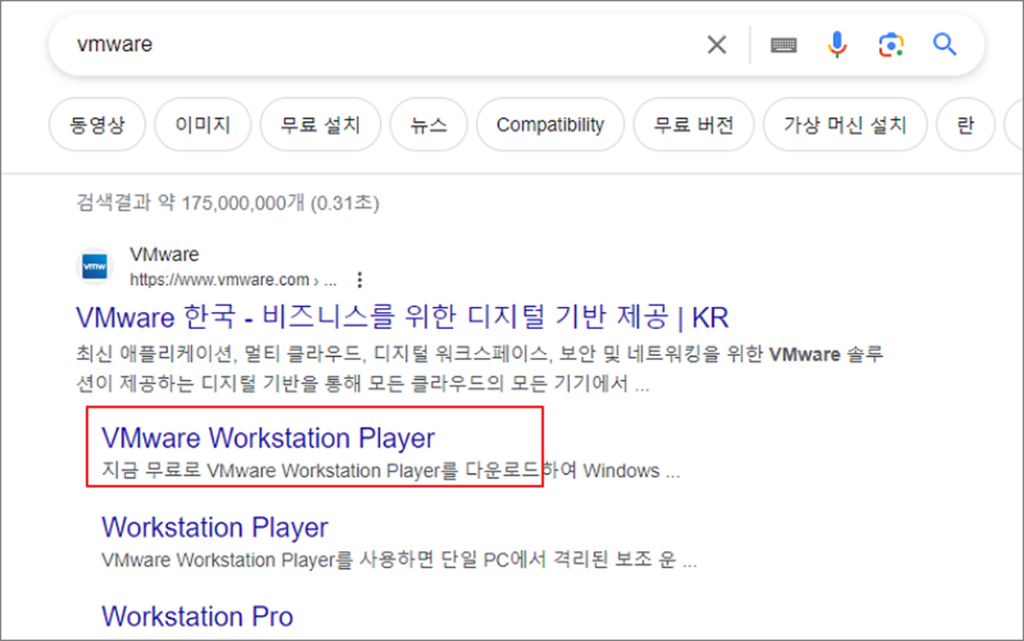Select the 란 filter chip
Viewport: 1024px width, 641px height.
click(x=965, y=124)
